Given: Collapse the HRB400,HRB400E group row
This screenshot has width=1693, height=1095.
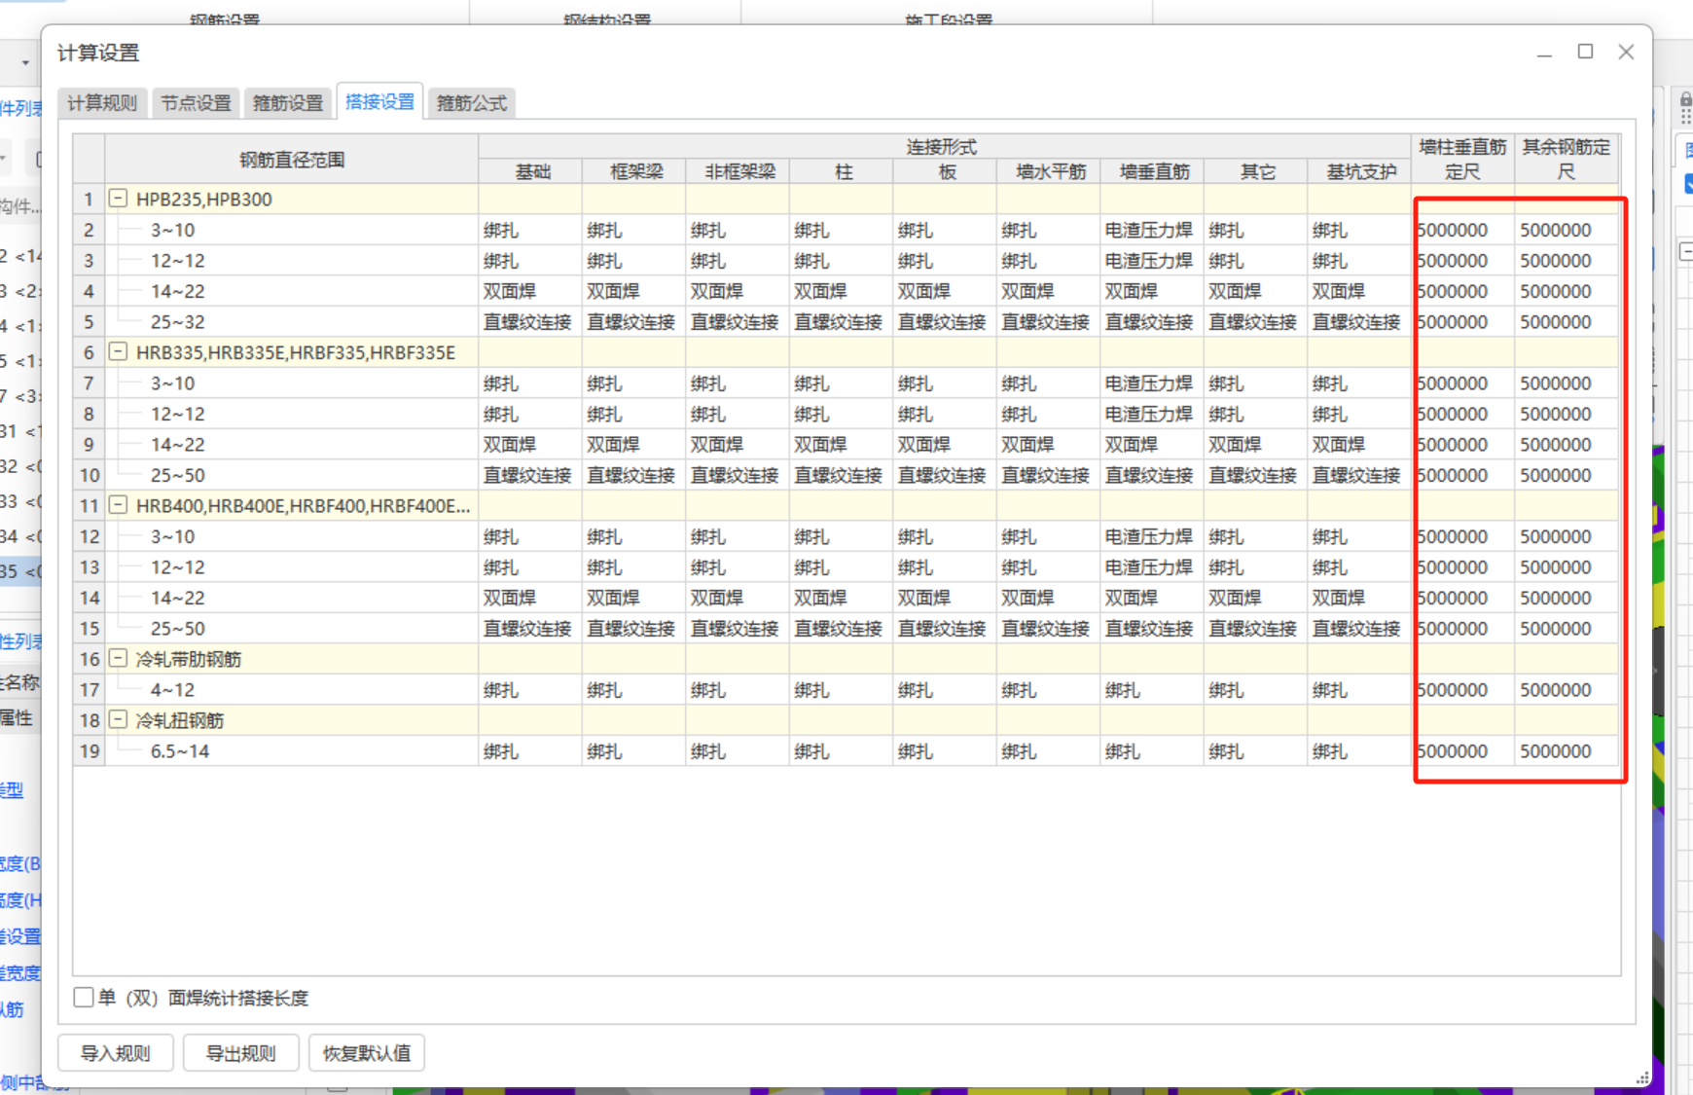Looking at the screenshot, I should (x=118, y=505).
